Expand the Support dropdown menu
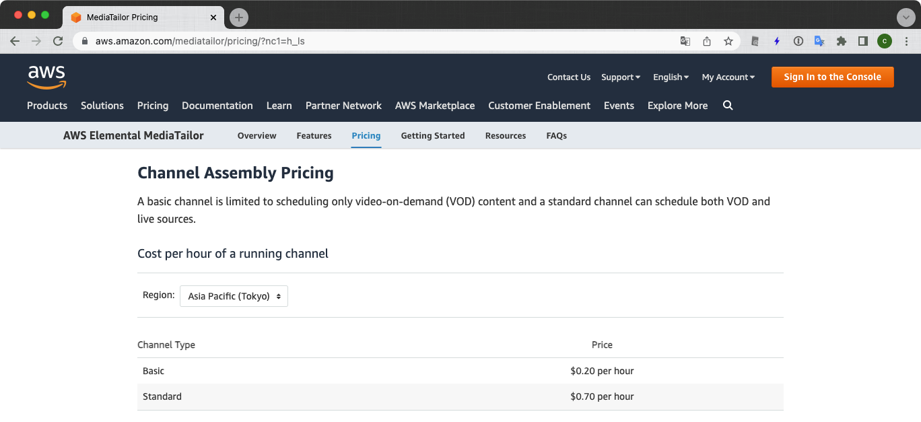This screenshot has width=921, height=422. coord(621,77)
